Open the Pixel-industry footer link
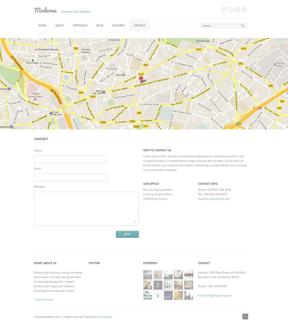Screen dimensions: 288x323 coord(103,317)
